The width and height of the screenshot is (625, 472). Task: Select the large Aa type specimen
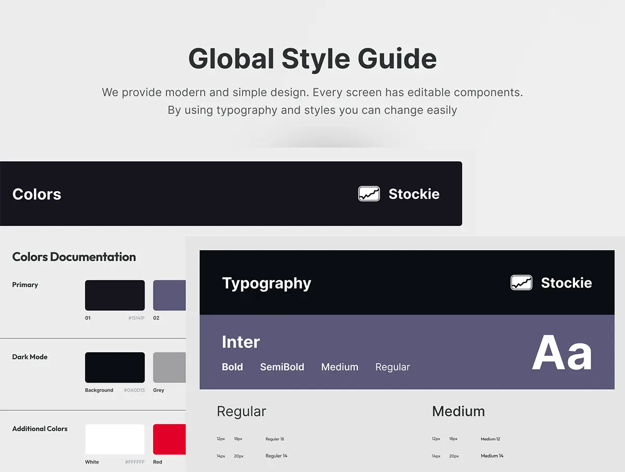pos(562,353)
